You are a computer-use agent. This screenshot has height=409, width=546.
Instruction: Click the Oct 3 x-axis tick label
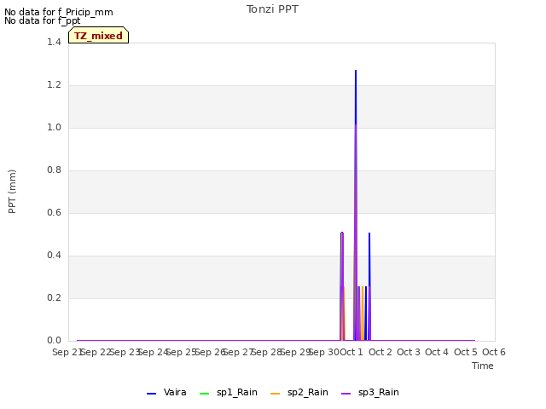click(409, 352)
